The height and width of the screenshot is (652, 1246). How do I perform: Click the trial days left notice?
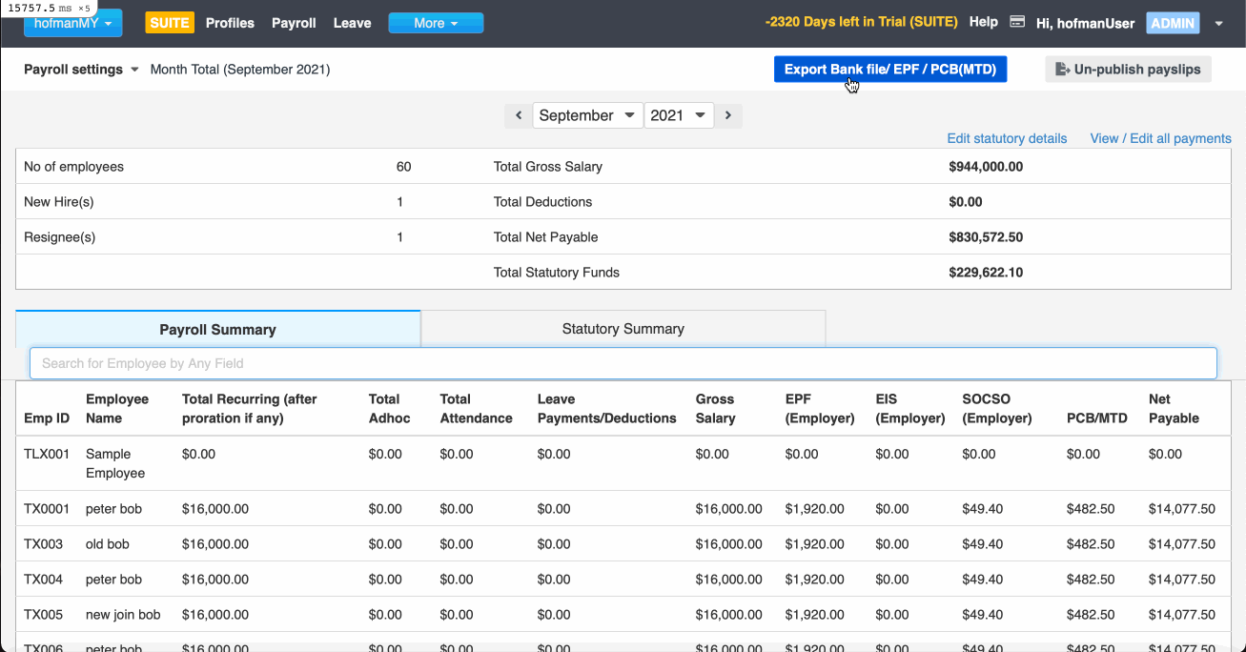tap(863, 22)
